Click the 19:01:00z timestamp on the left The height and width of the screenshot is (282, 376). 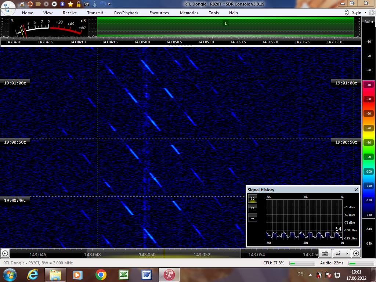pyautogui.click(x=15, y=83)
